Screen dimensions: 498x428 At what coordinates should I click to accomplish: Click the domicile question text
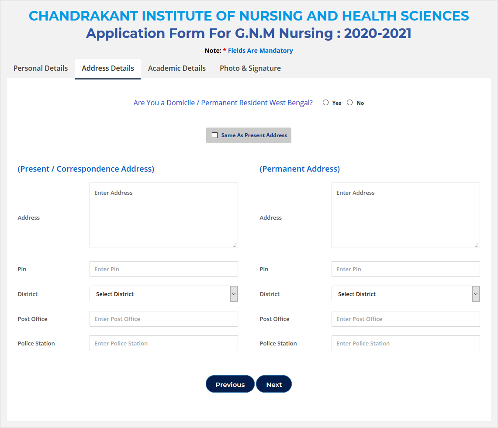click(223, 103)
